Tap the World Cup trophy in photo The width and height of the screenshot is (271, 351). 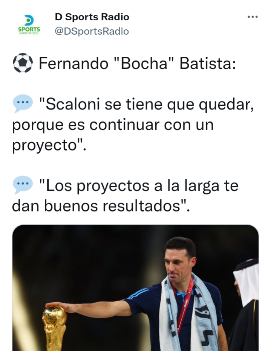55,328
